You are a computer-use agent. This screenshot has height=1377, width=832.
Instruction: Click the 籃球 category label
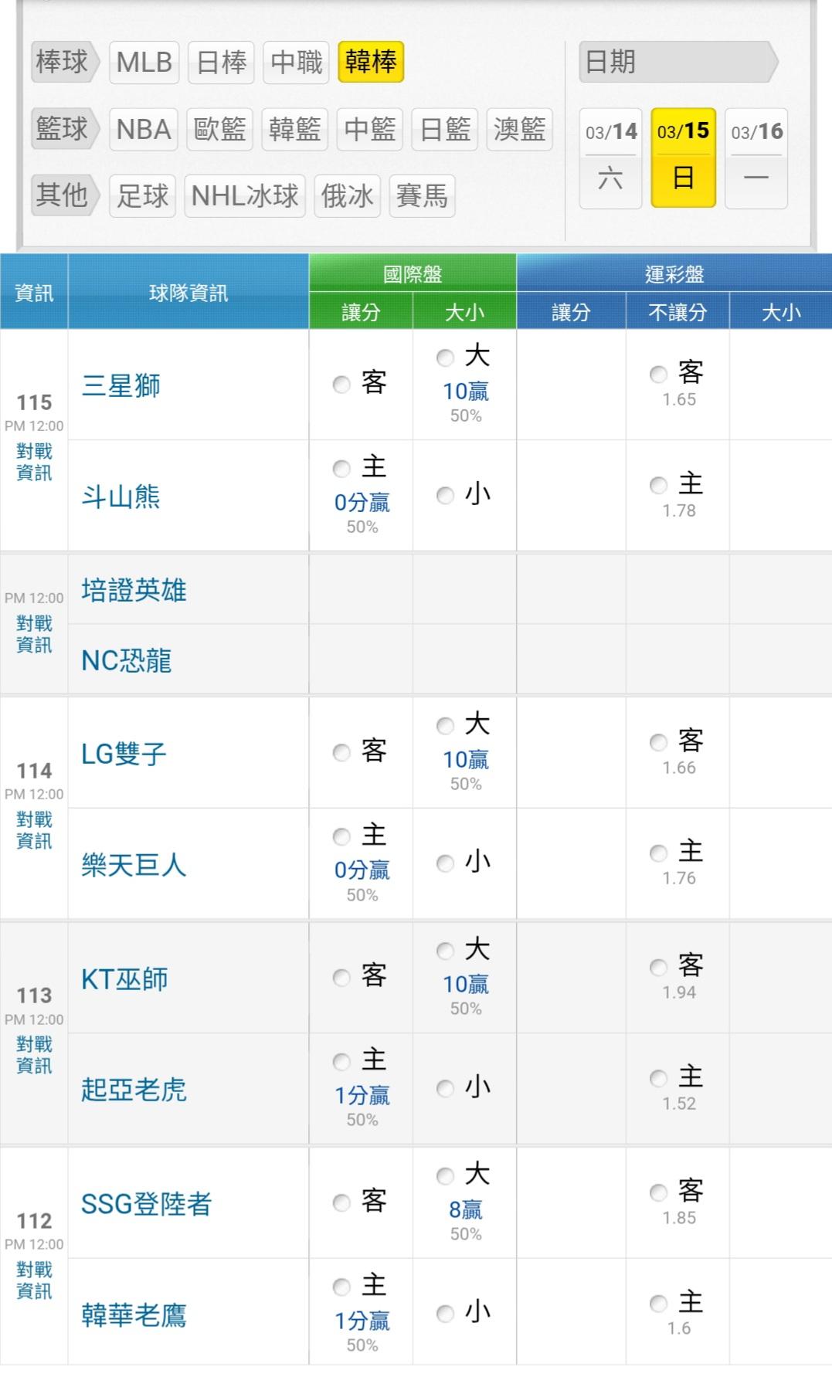[x=65, y=129]
